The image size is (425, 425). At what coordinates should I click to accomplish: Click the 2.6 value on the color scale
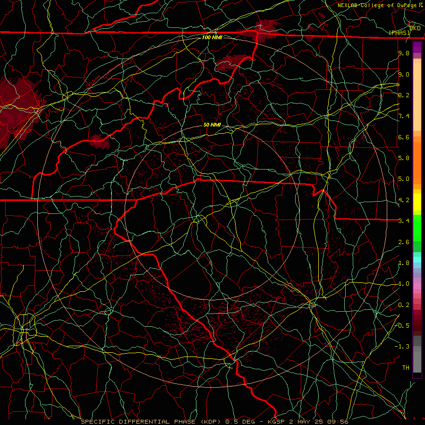coord(404,242)
